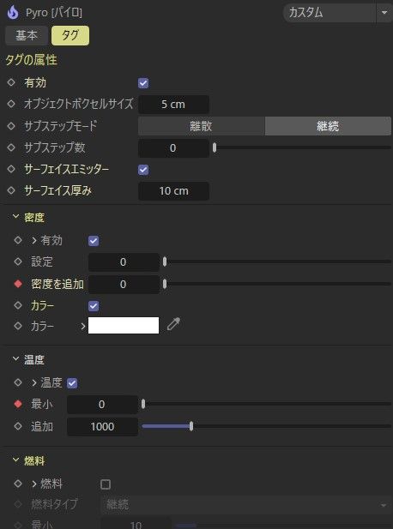Choose 継続 substep mode

(x=328, y=126)
